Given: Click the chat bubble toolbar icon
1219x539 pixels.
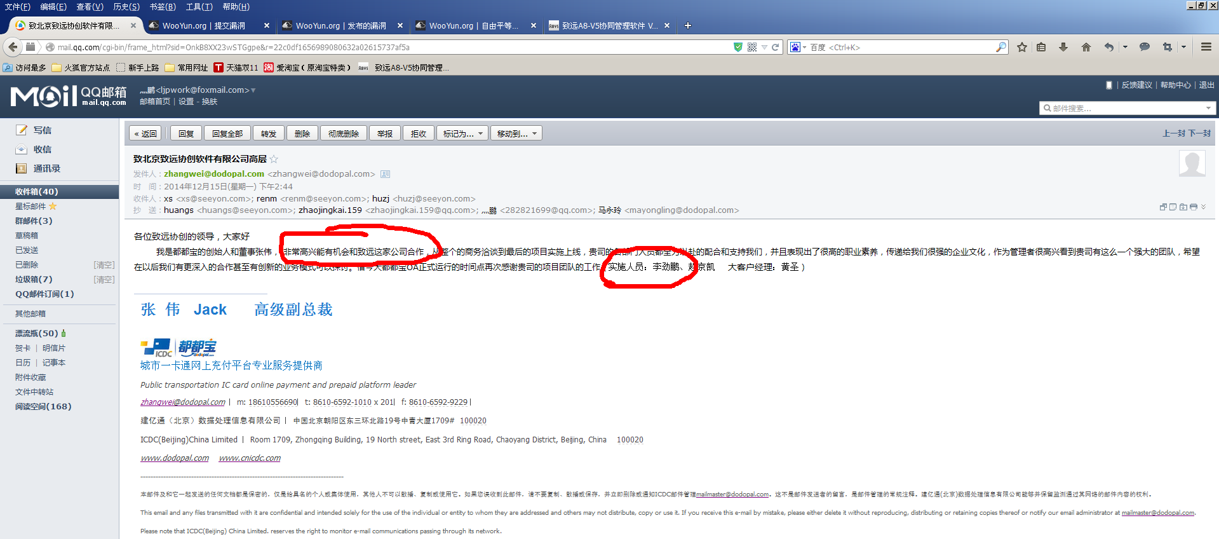Looking at the screenshot, I should coord(1145,47).
